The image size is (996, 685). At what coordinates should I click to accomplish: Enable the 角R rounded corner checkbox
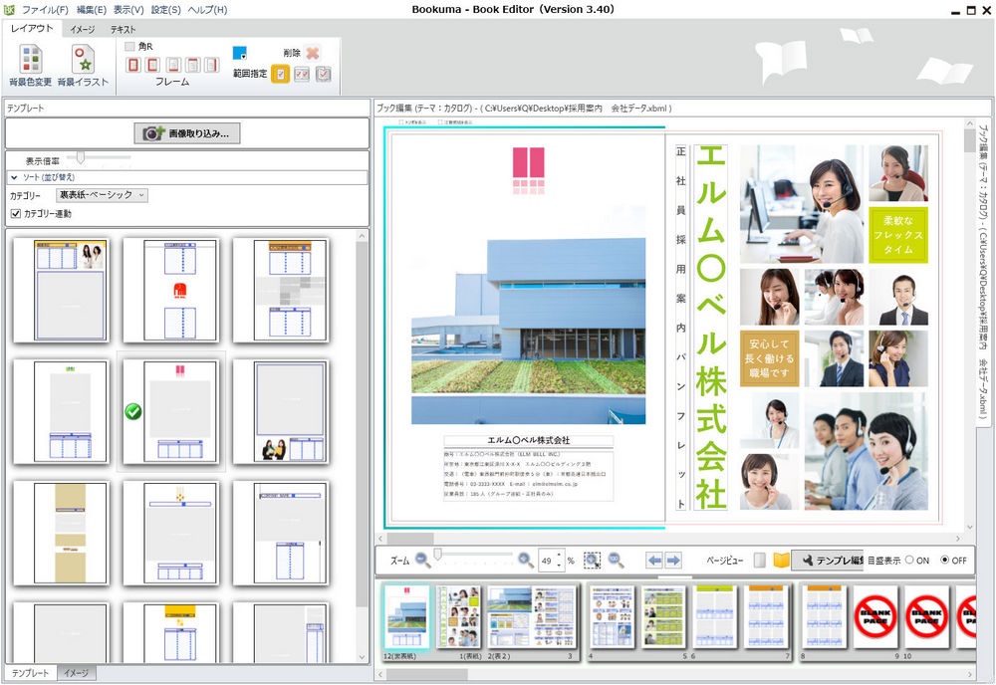pyautogui.click(x=130, y=46)
